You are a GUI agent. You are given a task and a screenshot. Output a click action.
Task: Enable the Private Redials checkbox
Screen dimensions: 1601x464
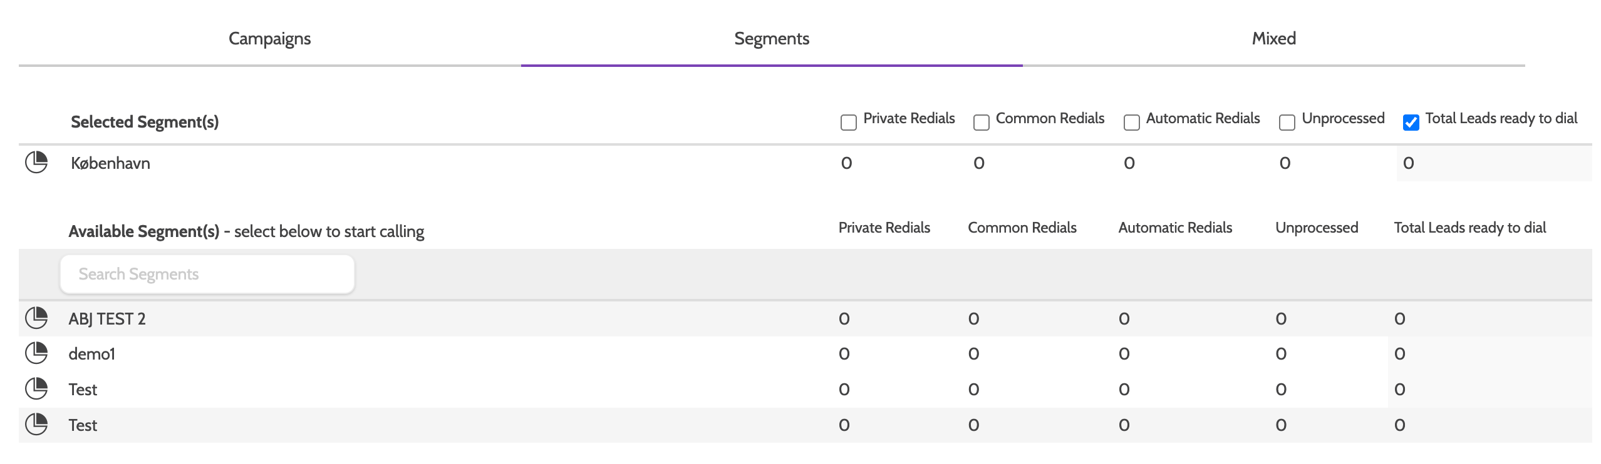coord(849,122)
